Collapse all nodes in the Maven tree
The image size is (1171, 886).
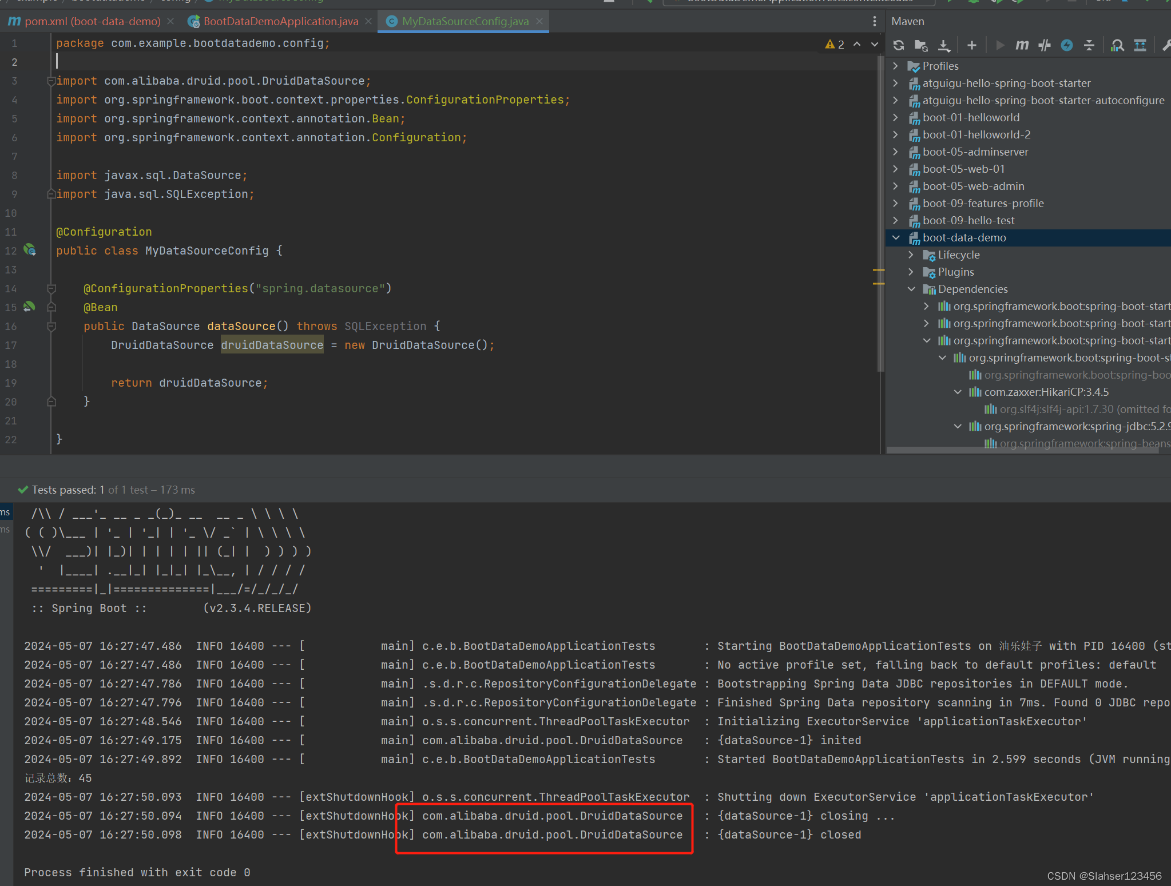coord(1089,45)
